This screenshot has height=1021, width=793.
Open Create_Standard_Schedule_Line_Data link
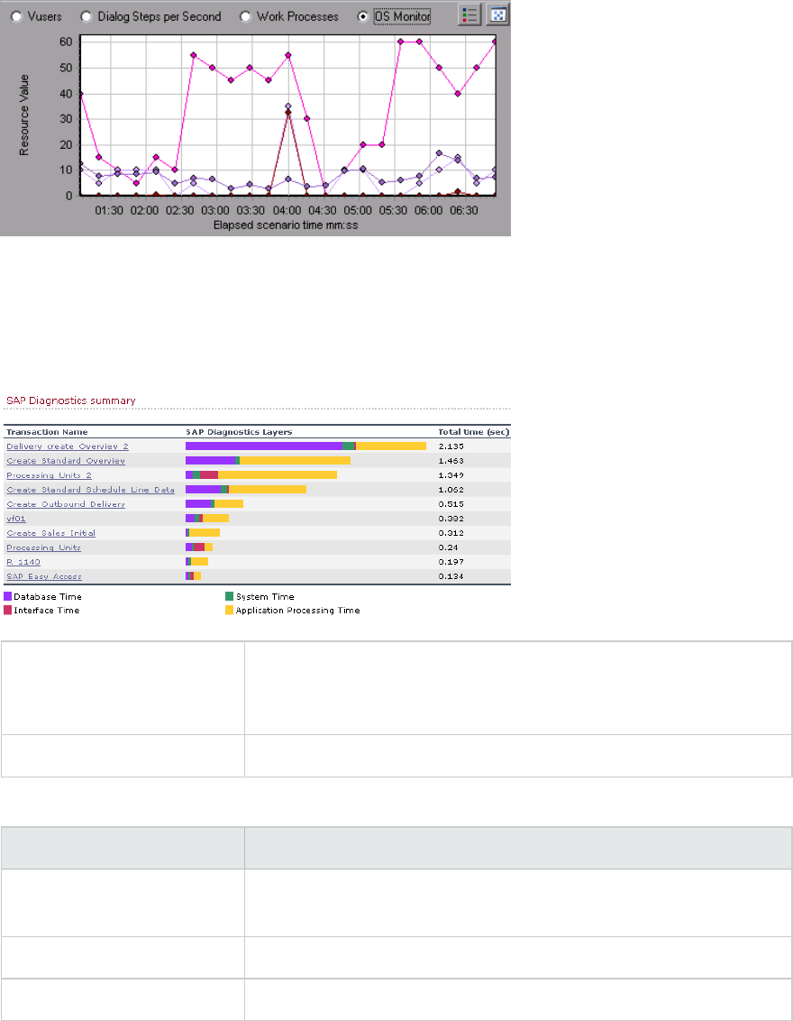(90, 490)
